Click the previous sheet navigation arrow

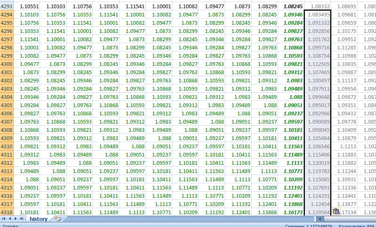[10, 219]
